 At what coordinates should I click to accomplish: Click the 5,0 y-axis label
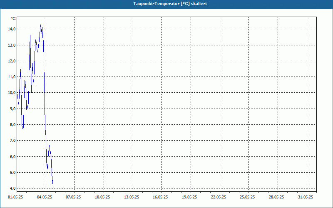(x=13, y=172)
